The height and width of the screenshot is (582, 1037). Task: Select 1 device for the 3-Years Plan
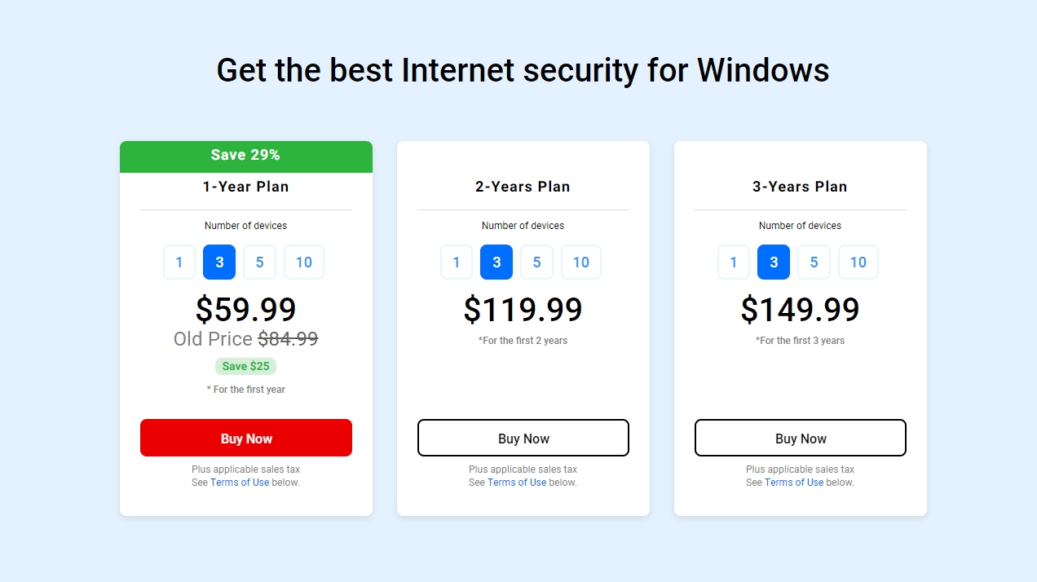coord(733,262)
